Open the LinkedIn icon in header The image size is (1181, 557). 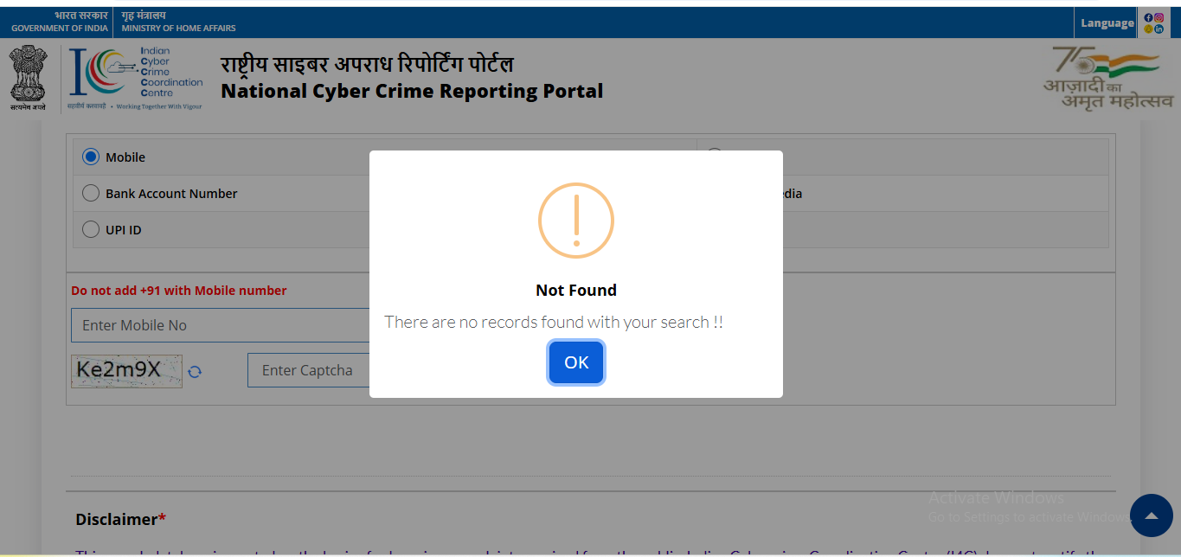pos(1159,29)
